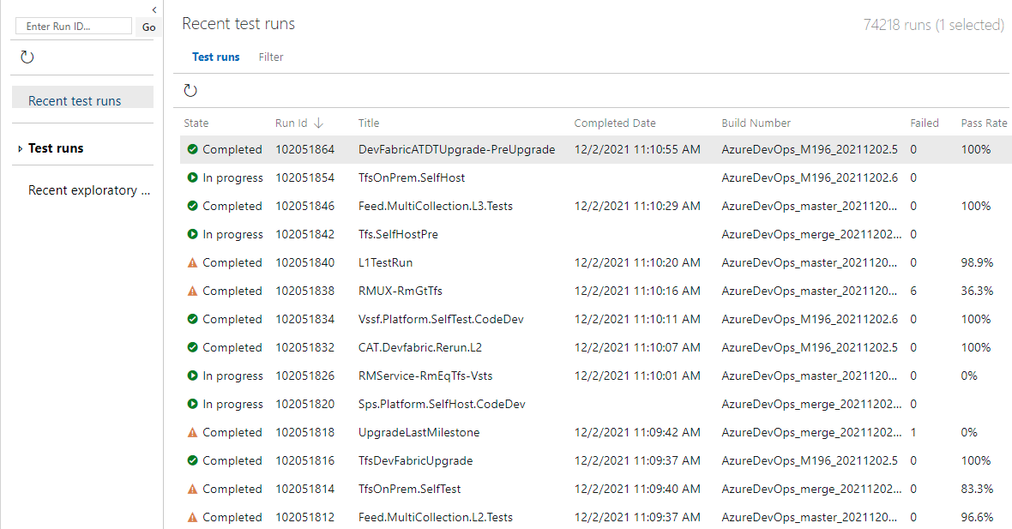
Task: Switch to the Filter tab
Action: 271,57
